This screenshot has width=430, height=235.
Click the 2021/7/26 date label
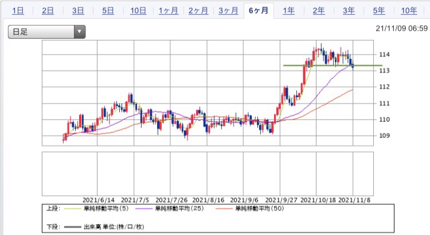(171, 200)
